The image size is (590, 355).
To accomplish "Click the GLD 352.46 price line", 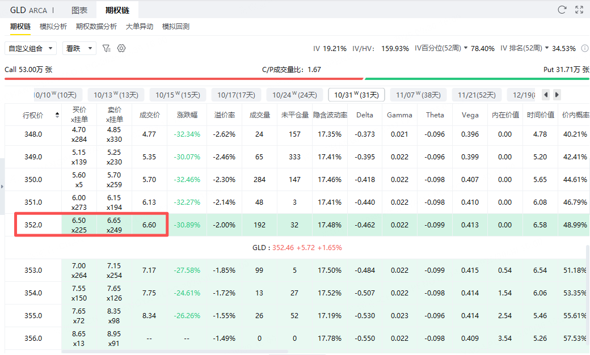I will 297,248.
